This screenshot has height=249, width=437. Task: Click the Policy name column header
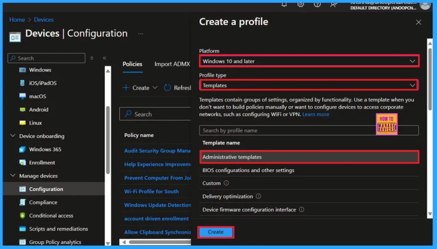(x=139, y=135)
